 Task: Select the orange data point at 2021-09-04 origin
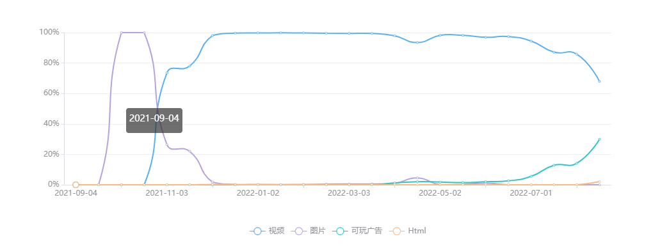(76, 185)
